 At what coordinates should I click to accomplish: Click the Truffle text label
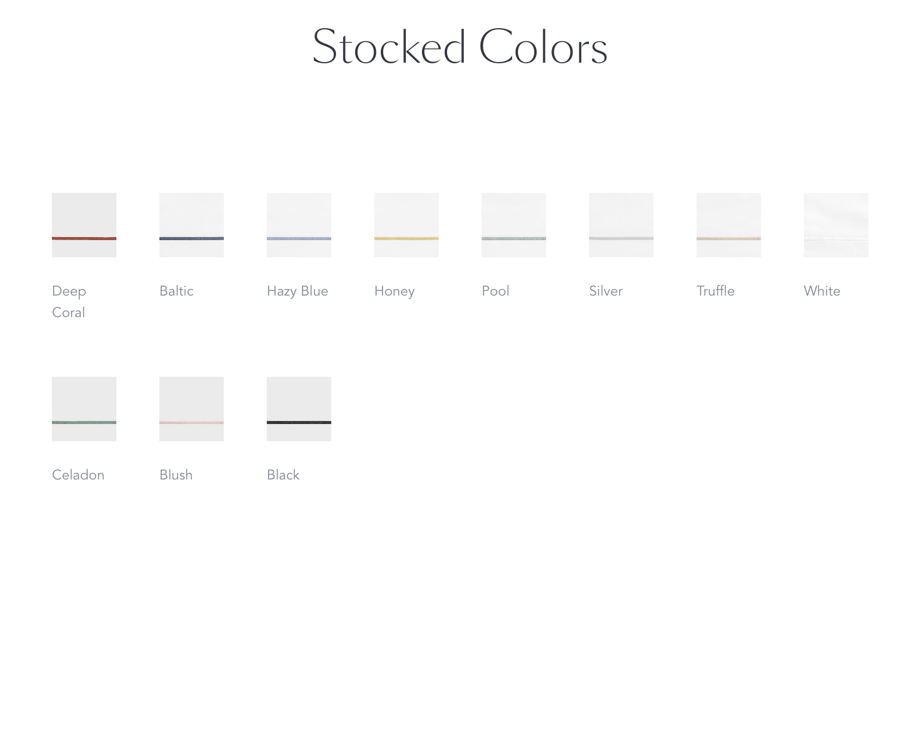pyautogui.click(x=716, y=291)
